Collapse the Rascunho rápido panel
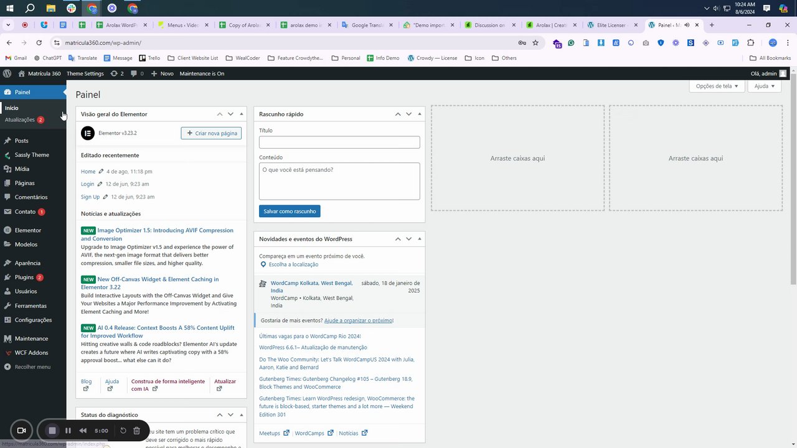 click(420, 114)
